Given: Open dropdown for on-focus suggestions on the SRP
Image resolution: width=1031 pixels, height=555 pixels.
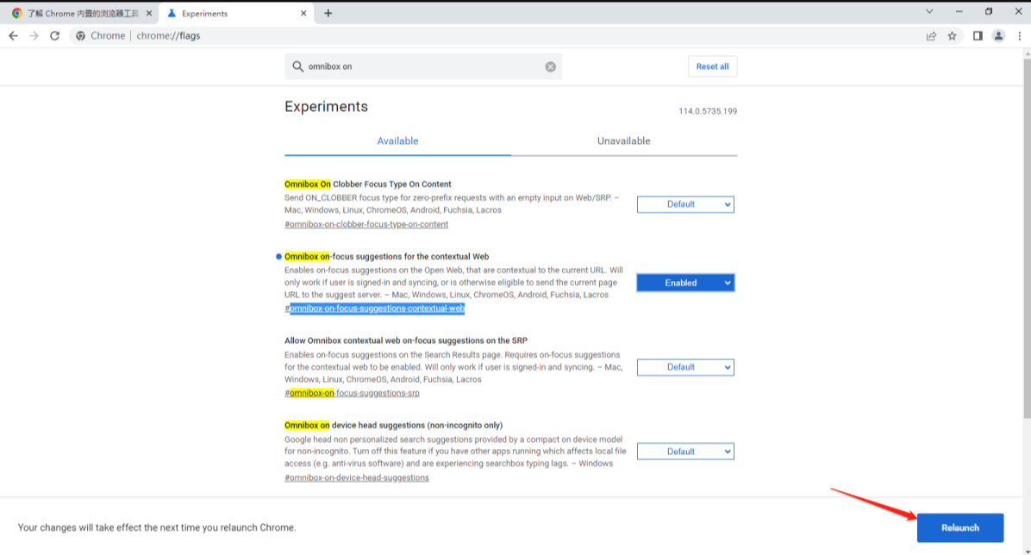Looking at the screenshot, I should point(685,367).
